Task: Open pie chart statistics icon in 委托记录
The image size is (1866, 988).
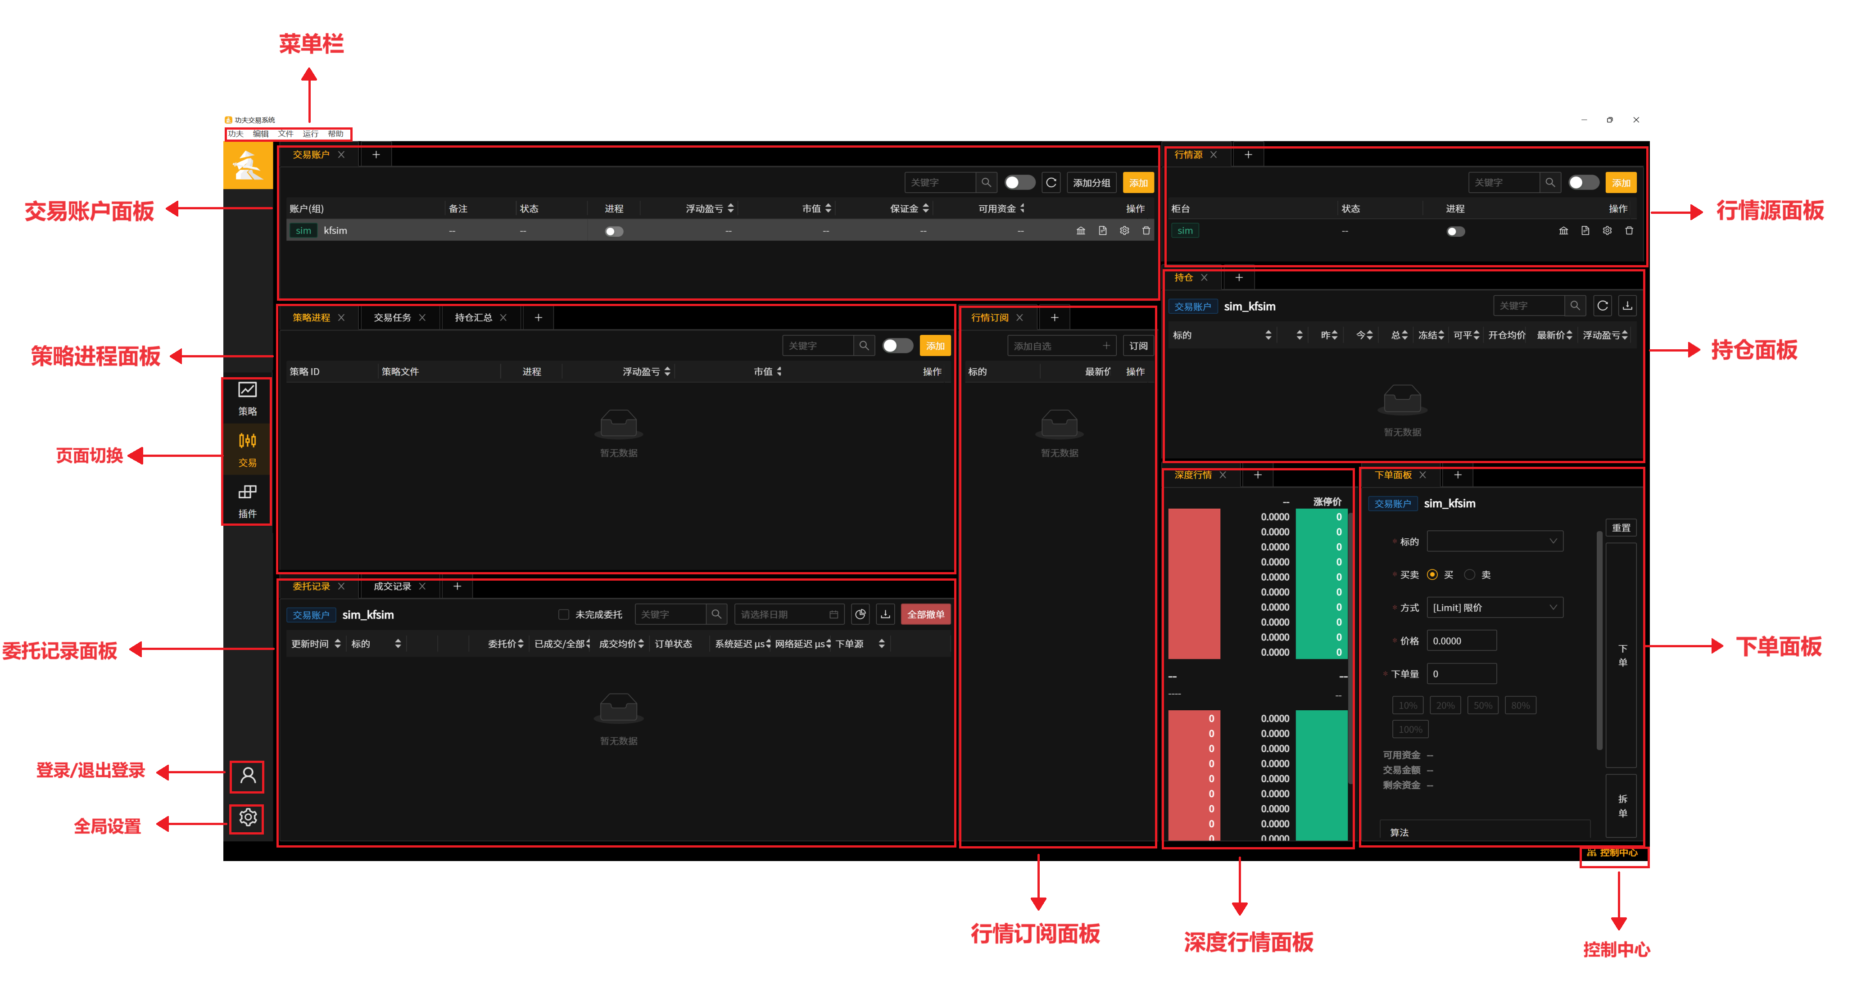Action: pyautogui.click(x=861, y=614)
